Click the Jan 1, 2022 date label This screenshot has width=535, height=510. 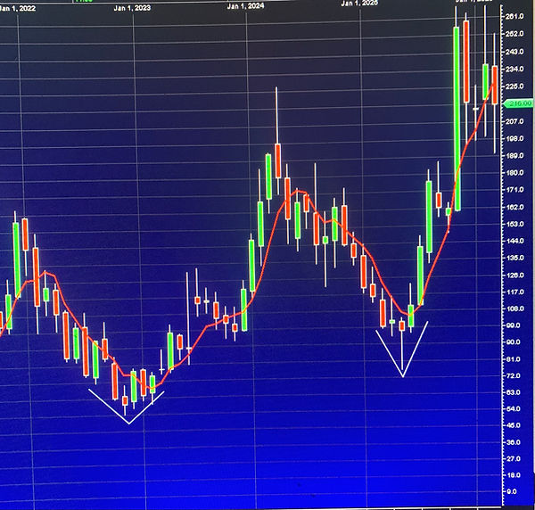pos(17,9)
